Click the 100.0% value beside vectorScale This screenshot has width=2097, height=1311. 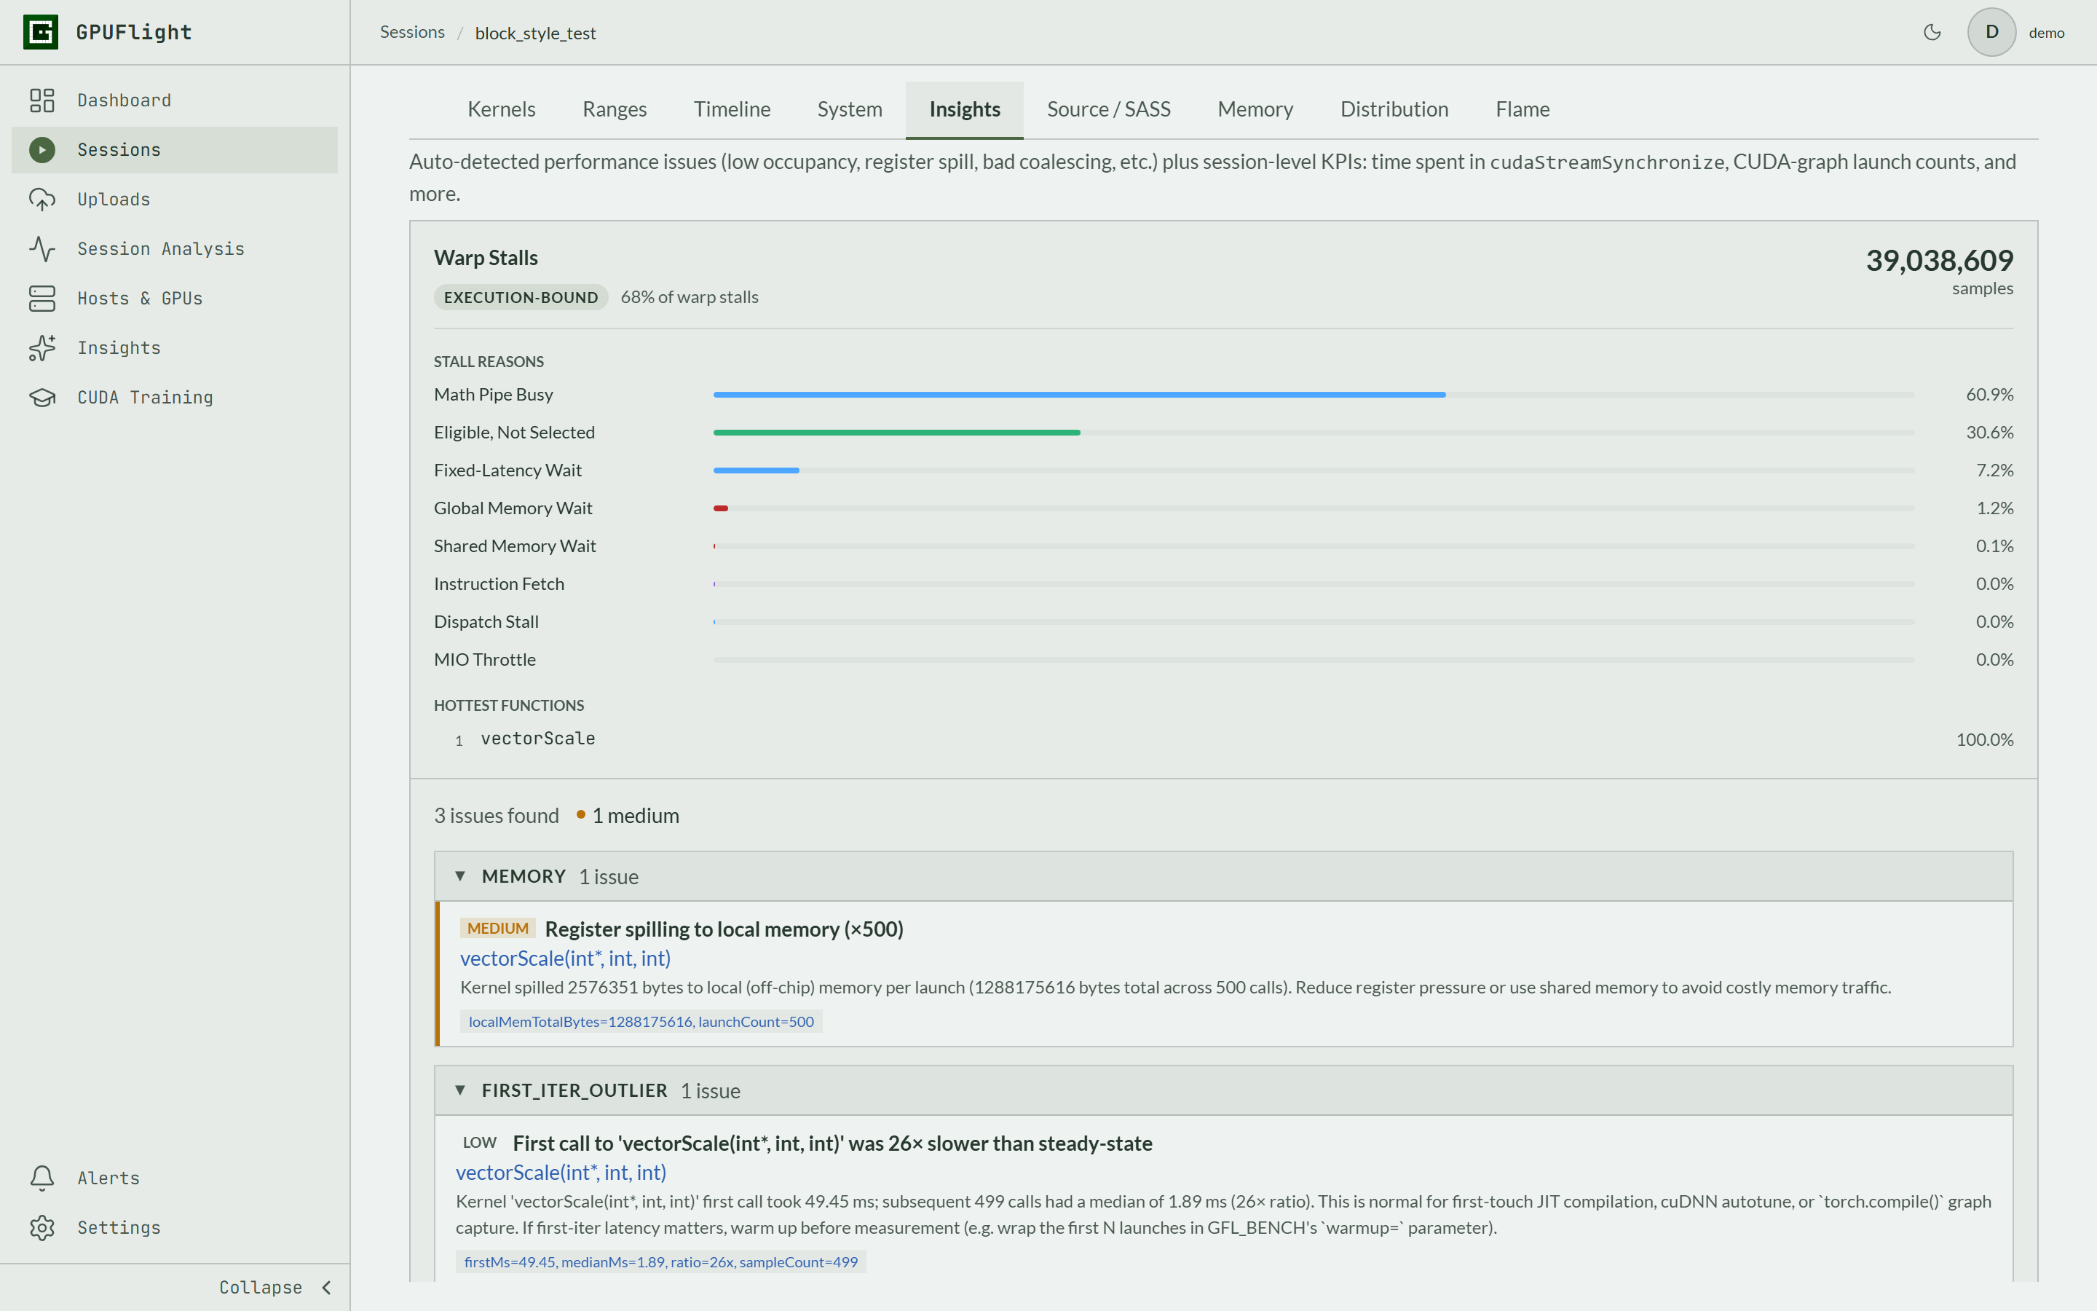click(1984, 739)
